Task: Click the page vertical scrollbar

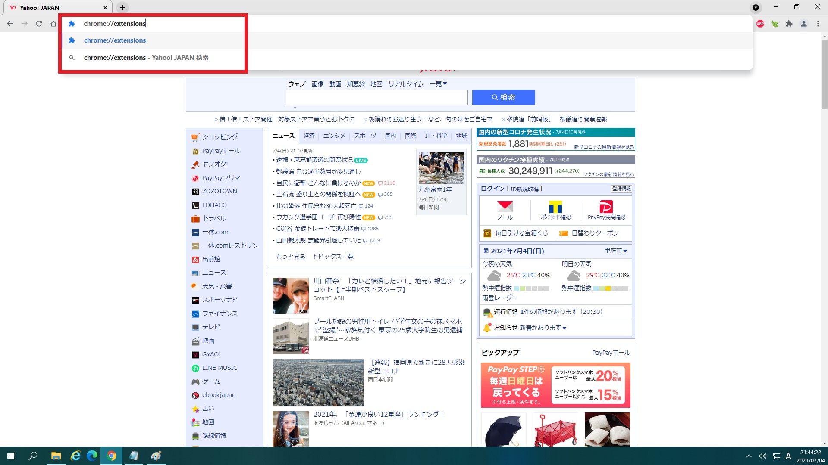Action: point(824,74)
